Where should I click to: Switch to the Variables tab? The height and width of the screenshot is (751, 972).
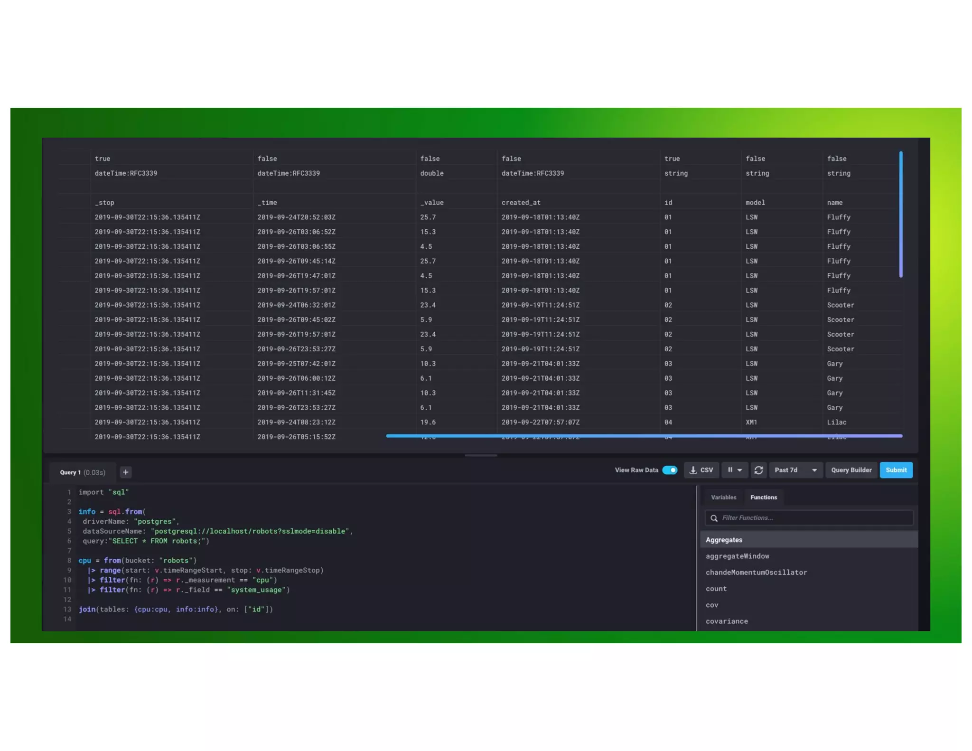click(723, 497)
